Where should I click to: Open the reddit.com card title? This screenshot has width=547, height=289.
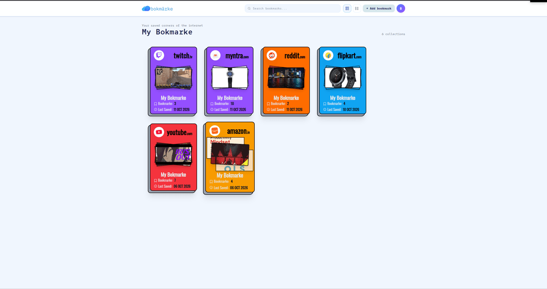click(295, 56)
